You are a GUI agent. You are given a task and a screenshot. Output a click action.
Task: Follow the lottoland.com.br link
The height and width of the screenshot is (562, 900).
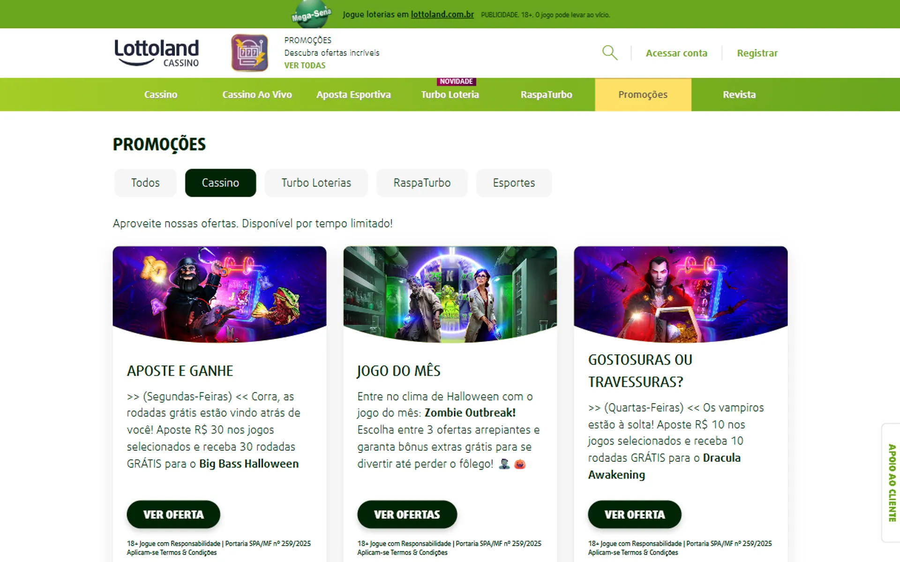click(442, 15)
